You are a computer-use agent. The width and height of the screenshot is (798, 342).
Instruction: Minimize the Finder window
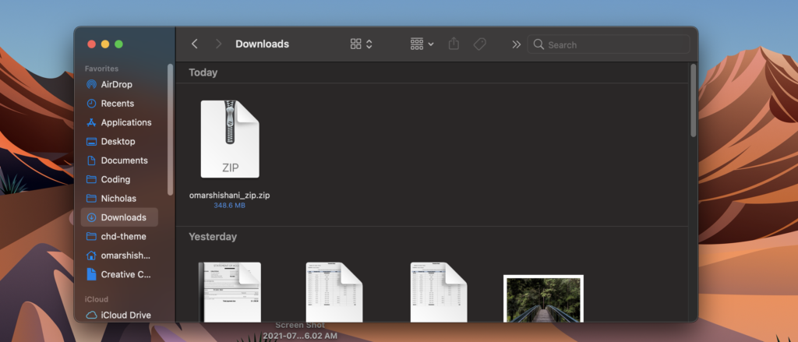point(105,44)
